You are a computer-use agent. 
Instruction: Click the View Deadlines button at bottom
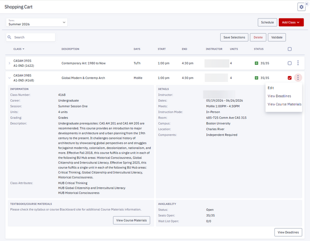click(288, 232)
